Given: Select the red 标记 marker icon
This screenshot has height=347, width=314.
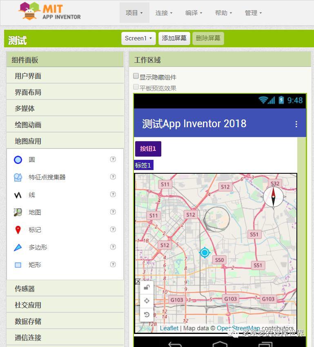Looking at the screenshot, I should point(18,230).
